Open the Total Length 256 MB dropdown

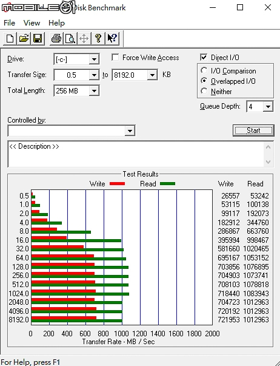94,91
